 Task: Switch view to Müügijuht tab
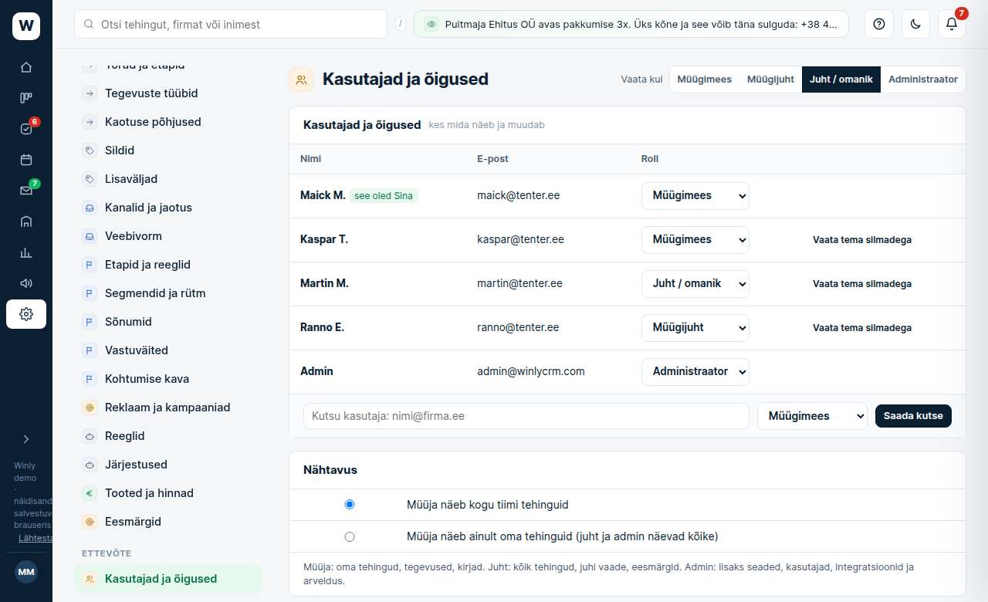coord(770,79)
